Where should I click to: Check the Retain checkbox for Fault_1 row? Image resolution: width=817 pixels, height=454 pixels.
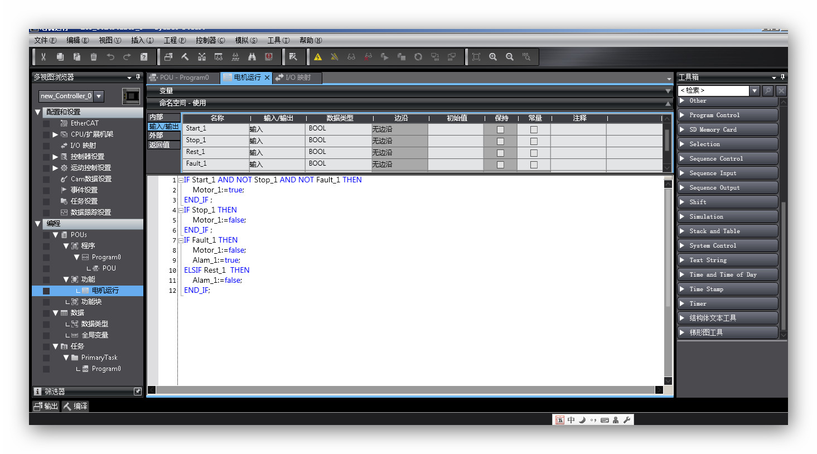click(x=500, y=165)
